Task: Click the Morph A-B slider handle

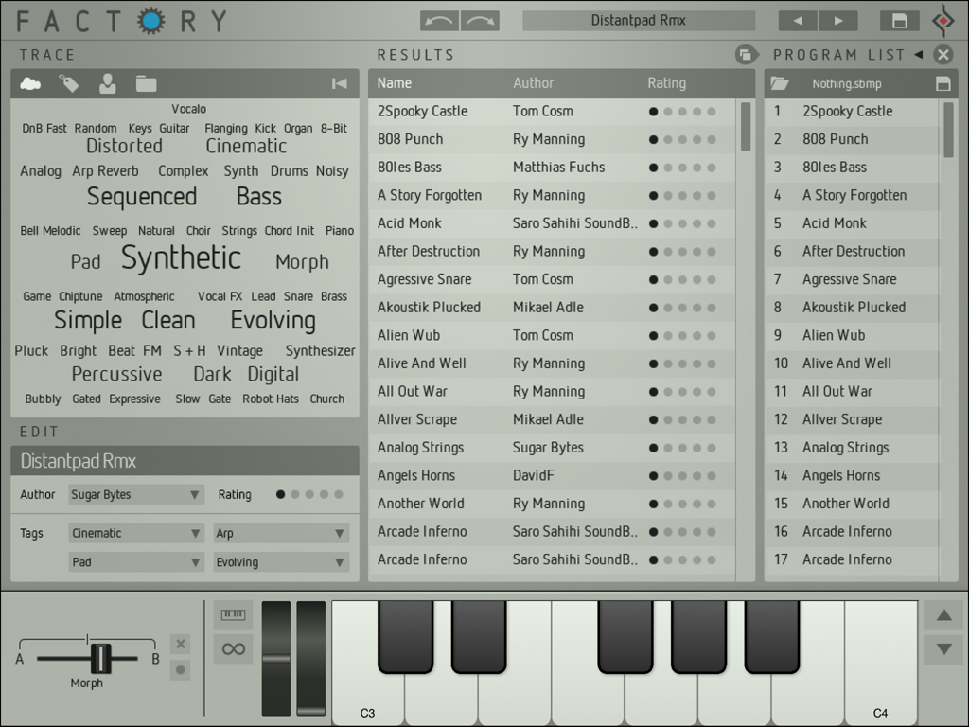Action: coord(100,659)
